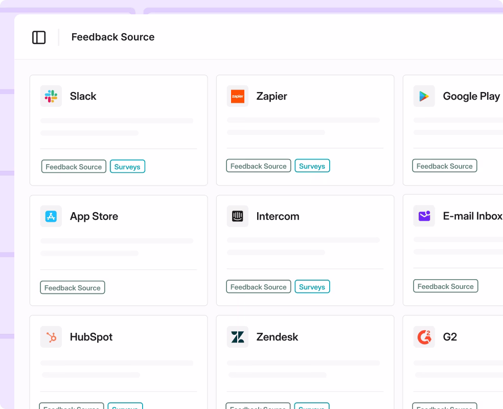Select Feedback Source tag on App Store card
503x409 pixels.
pos(73,287)
